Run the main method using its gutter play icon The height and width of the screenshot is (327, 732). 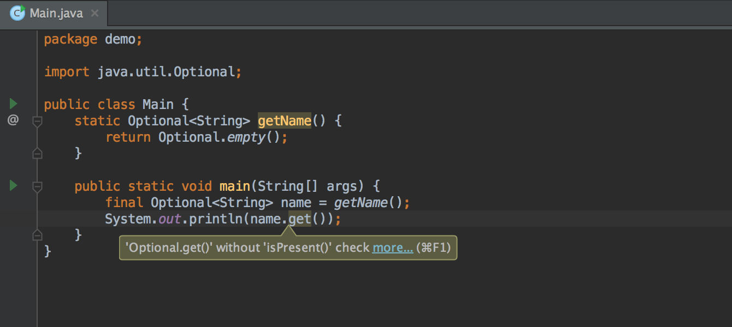13,185
